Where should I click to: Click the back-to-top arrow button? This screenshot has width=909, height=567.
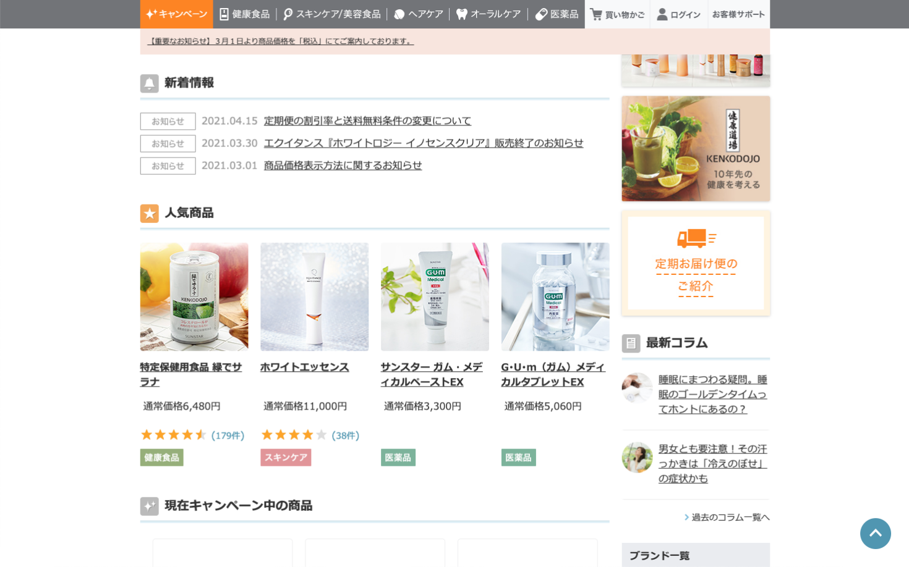876,533
